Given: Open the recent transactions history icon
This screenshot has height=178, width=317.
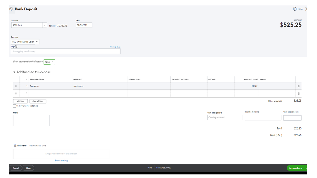Looking at the screenshot, I should point(11,9).
